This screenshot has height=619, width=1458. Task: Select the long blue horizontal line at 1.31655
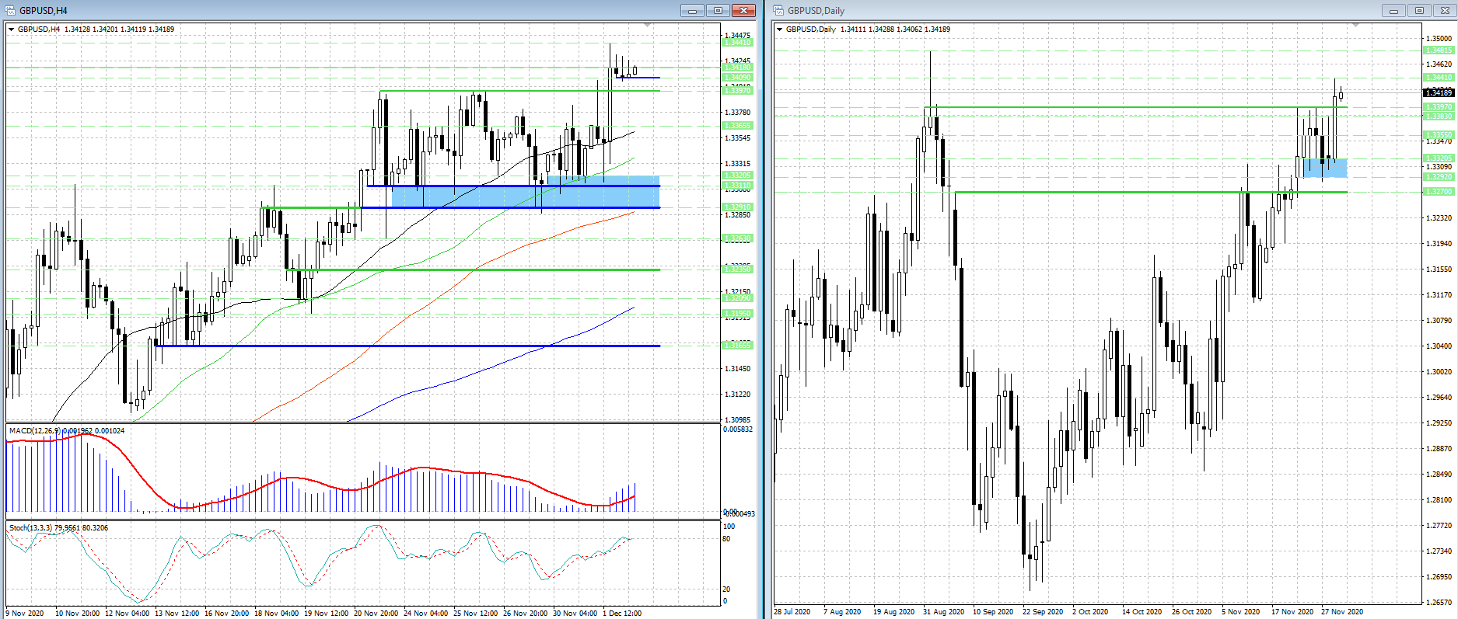[x=408, y=346]
